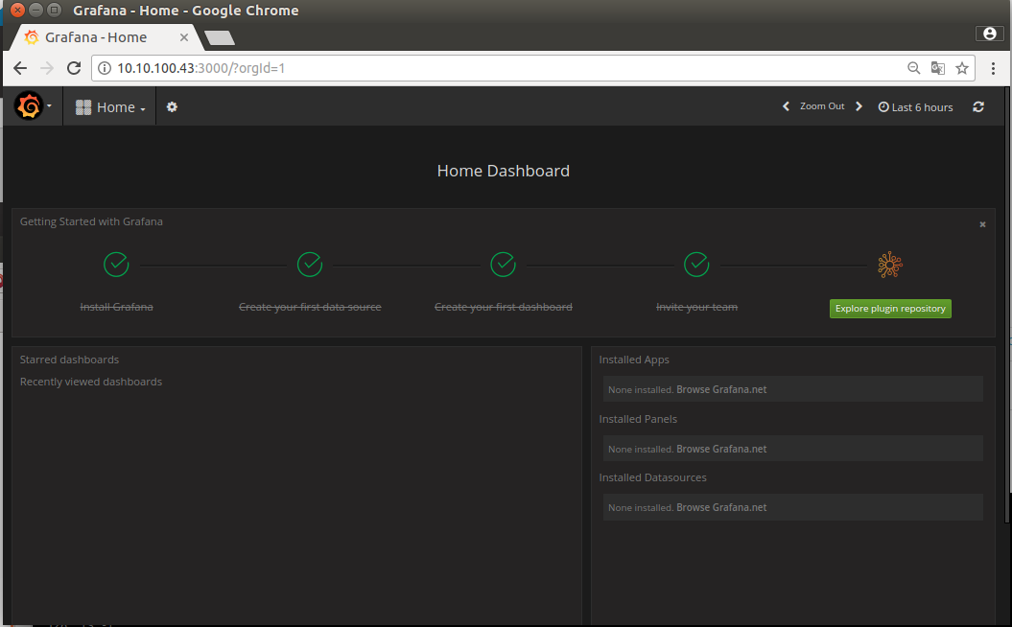
Task: Click Invite your team label
Action: pos(696,307)
